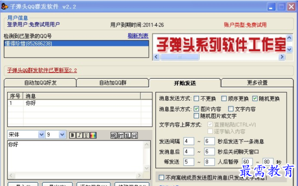Toggle 直接粘贴(CTRL+V) checkbox
The width and height of the screenshot is (298, 186).
click(210, 125)
